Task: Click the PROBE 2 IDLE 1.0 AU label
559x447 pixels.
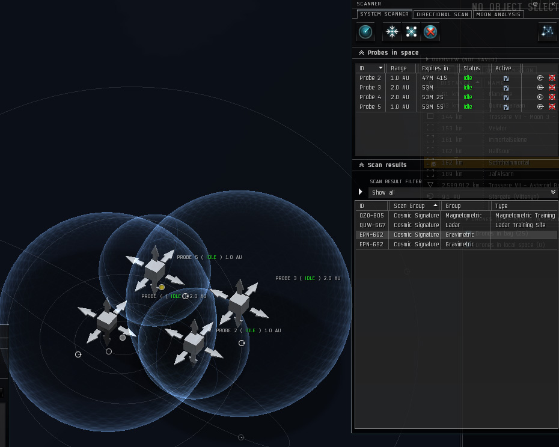Action: (x=248, y=330)
